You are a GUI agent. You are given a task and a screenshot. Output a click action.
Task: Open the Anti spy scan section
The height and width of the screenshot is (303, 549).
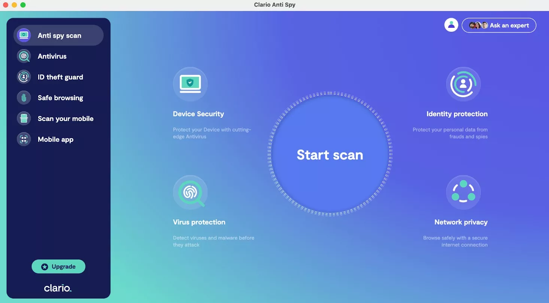point(58,36)
